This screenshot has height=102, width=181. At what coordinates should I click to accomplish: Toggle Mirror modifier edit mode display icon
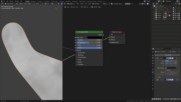(169, 58)
